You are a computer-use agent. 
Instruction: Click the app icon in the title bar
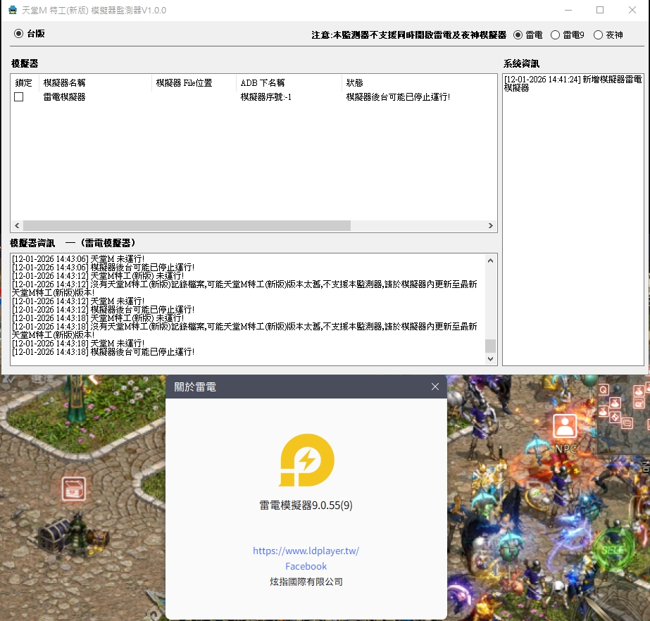[x=13, y=11]
